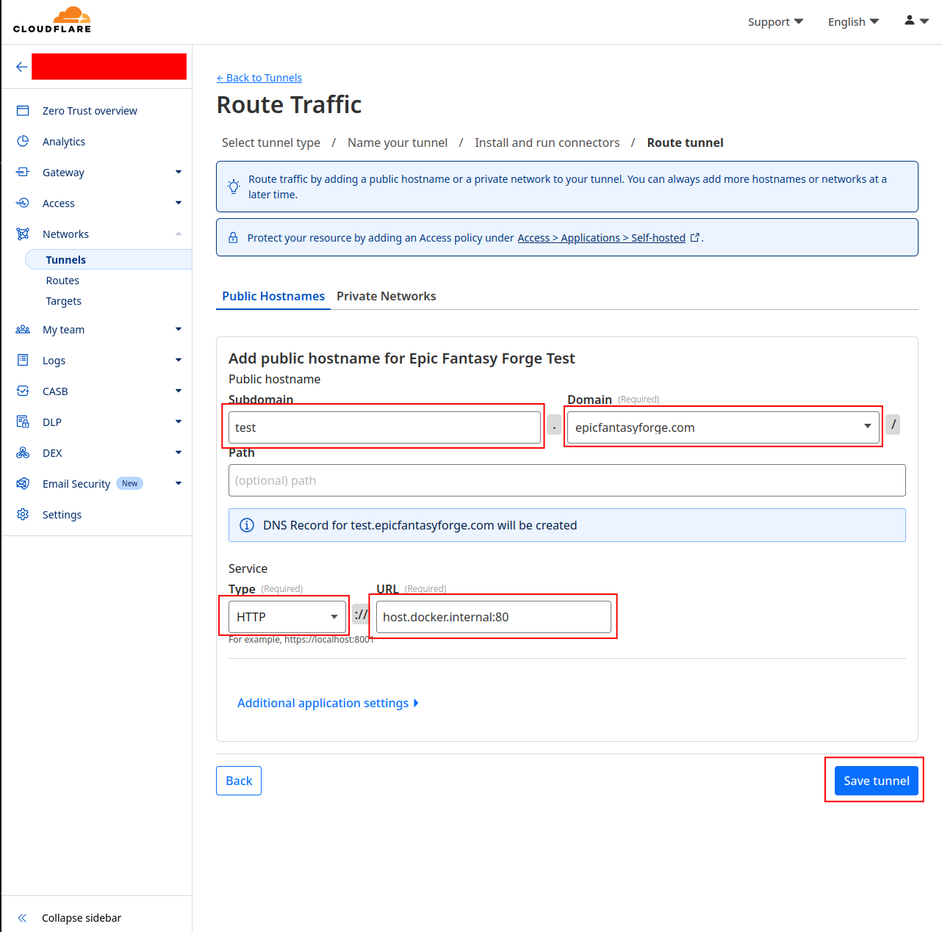This screenshot has height=932, width=942.
Task: Open the English language dropdown
Action: point(853,22)
